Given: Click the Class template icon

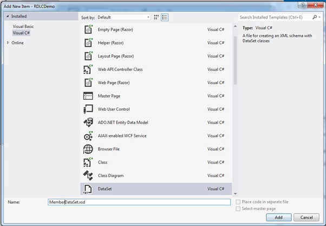Looking at the screenshot, I should click(88, 163).
